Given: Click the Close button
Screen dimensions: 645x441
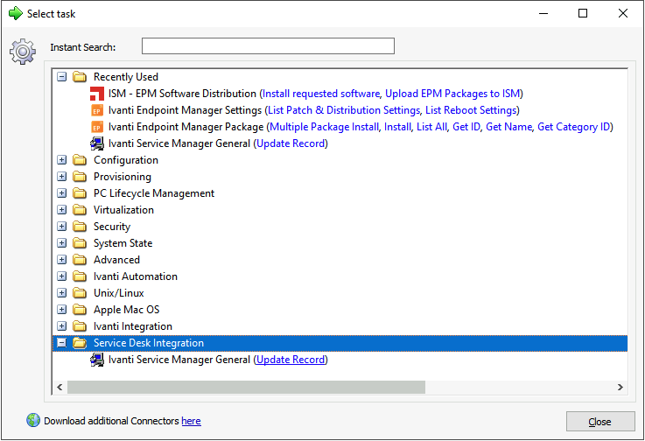Looking at the screenshot, I should pyautogui.click(x=600, y=422).
